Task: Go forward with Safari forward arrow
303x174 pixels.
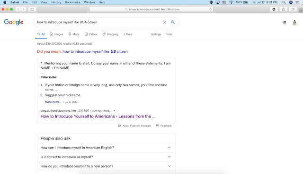Action: tap(24, 9)
